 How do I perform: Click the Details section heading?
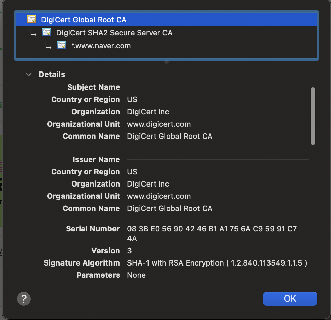point(52,74)
